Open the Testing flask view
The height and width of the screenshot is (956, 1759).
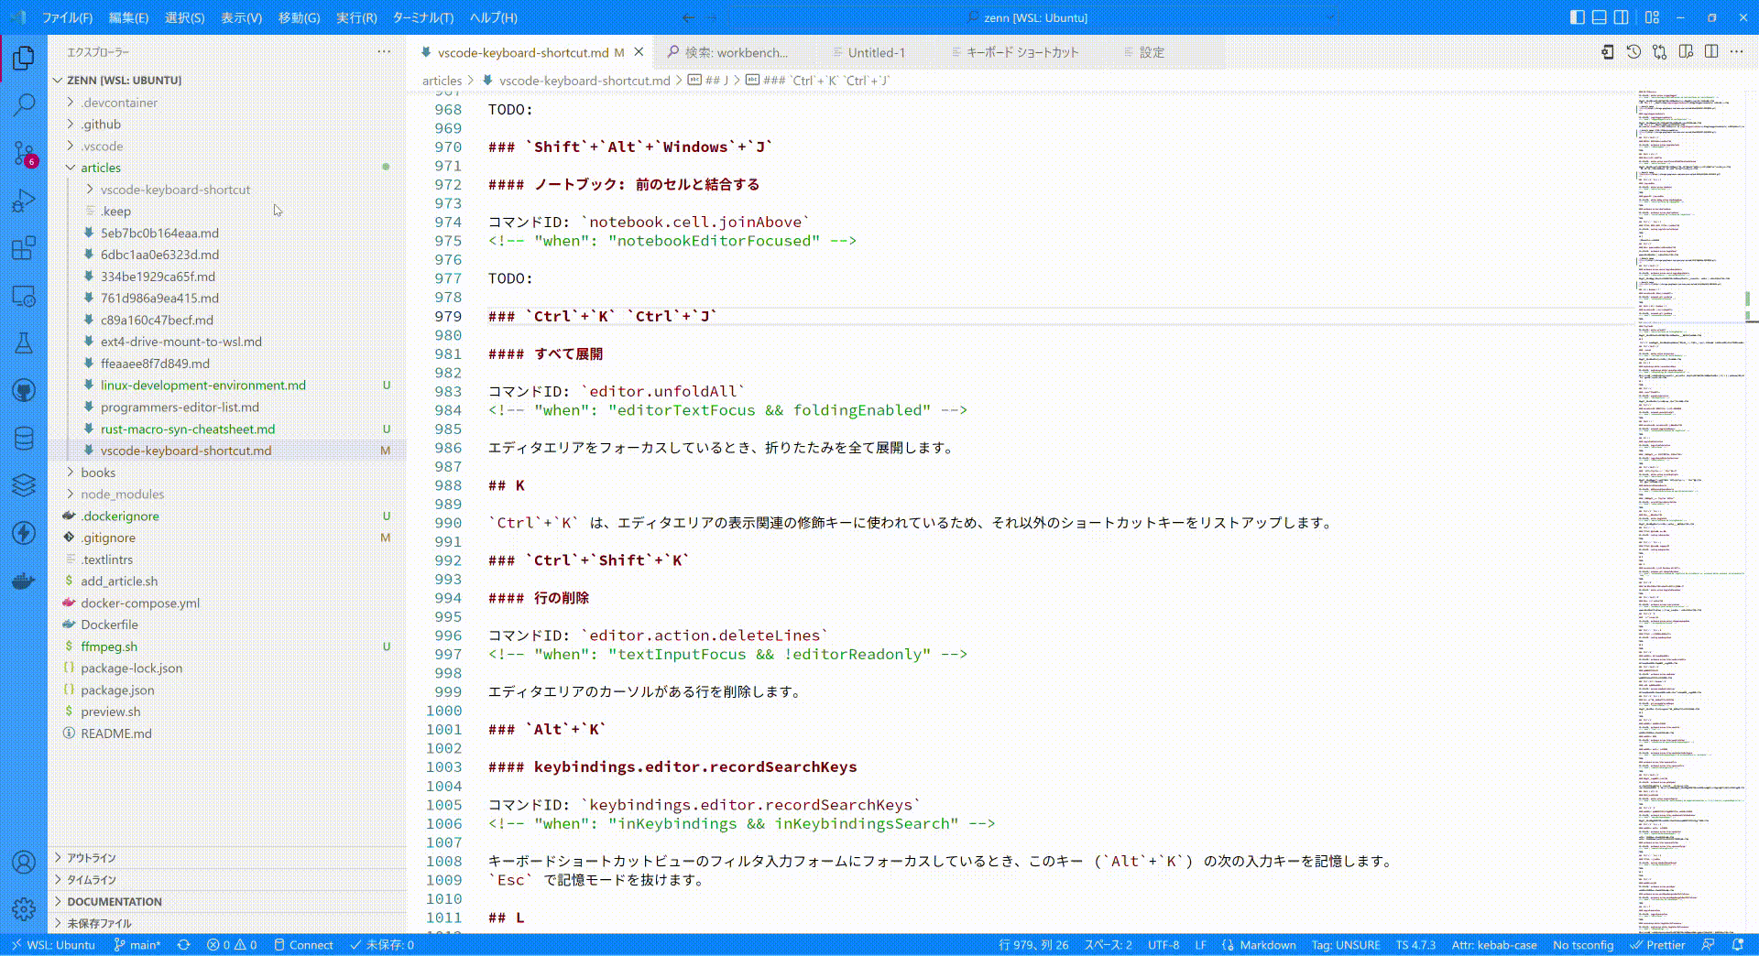pos(24,343)
